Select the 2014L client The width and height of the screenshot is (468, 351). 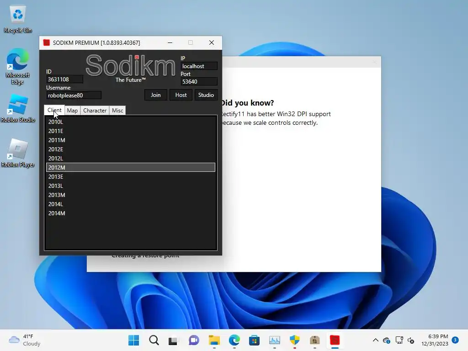131,204
